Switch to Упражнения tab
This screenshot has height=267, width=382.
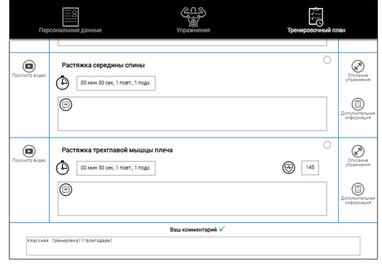[193, 20]
